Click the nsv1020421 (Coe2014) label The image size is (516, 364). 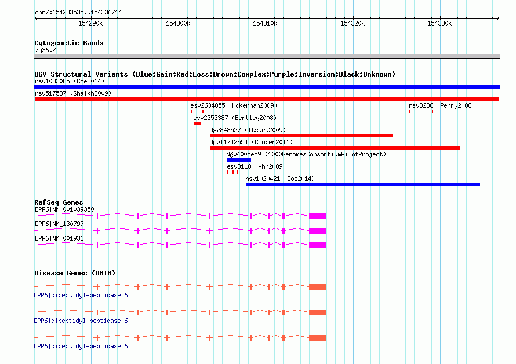pyautogui.click(x=280, y=179)
